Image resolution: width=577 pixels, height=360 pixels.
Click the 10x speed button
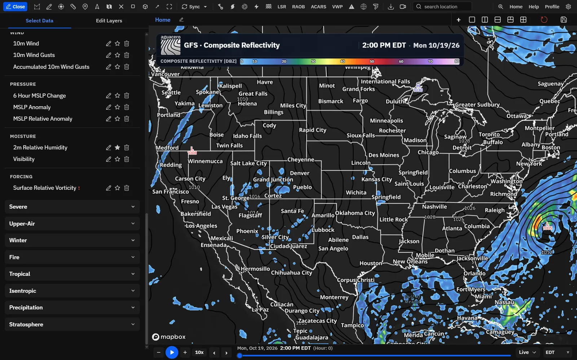[199, 352]
